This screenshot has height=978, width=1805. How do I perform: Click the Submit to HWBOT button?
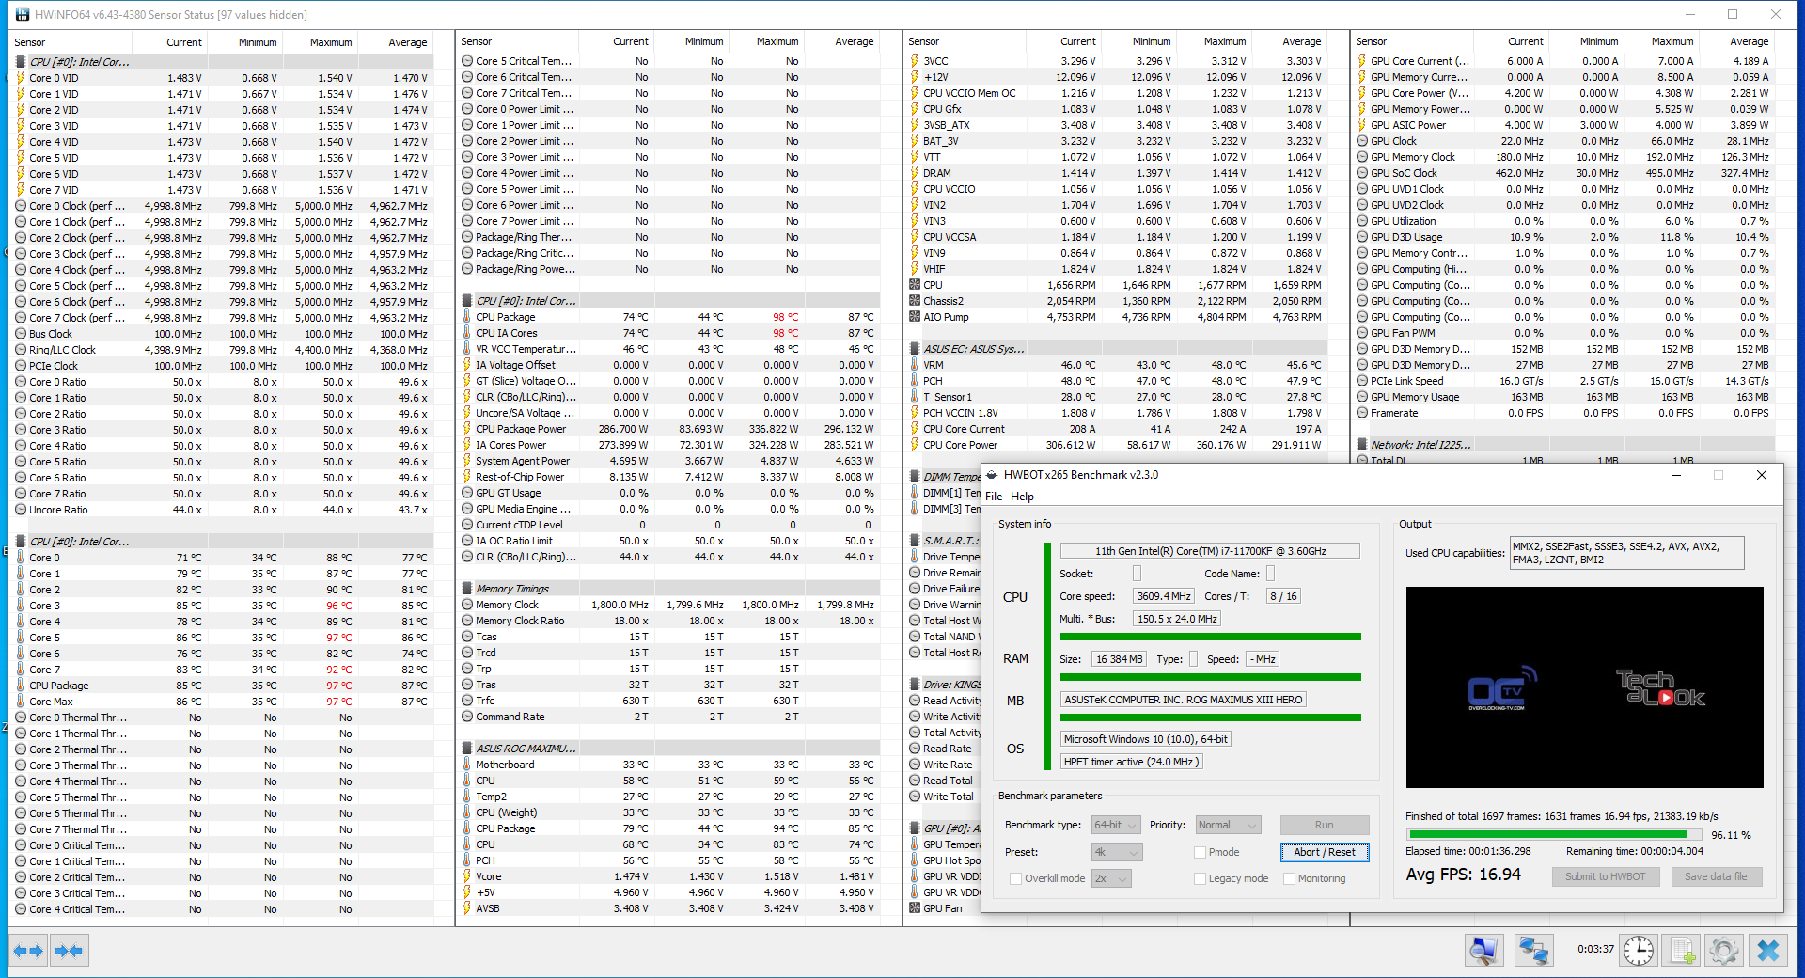pos(1605,876)
